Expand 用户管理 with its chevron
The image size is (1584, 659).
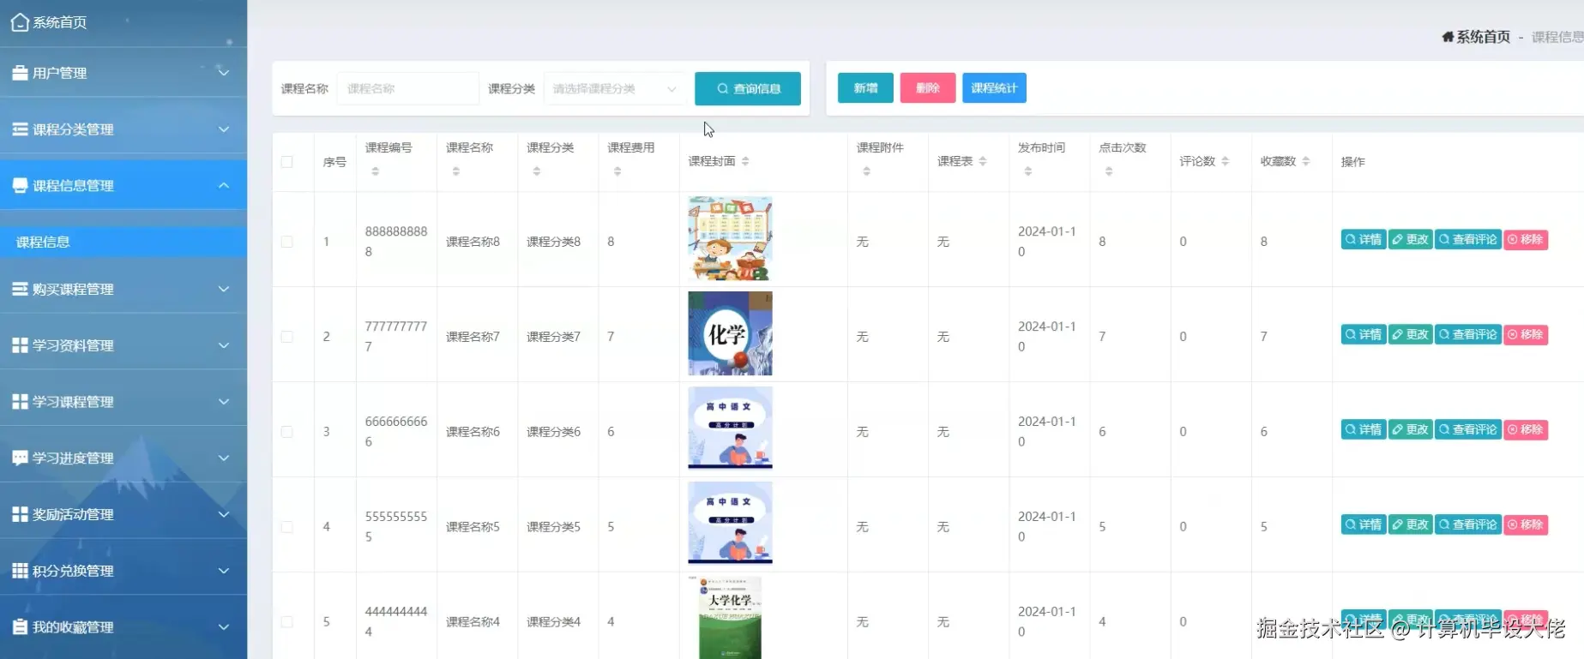[224, 73]
